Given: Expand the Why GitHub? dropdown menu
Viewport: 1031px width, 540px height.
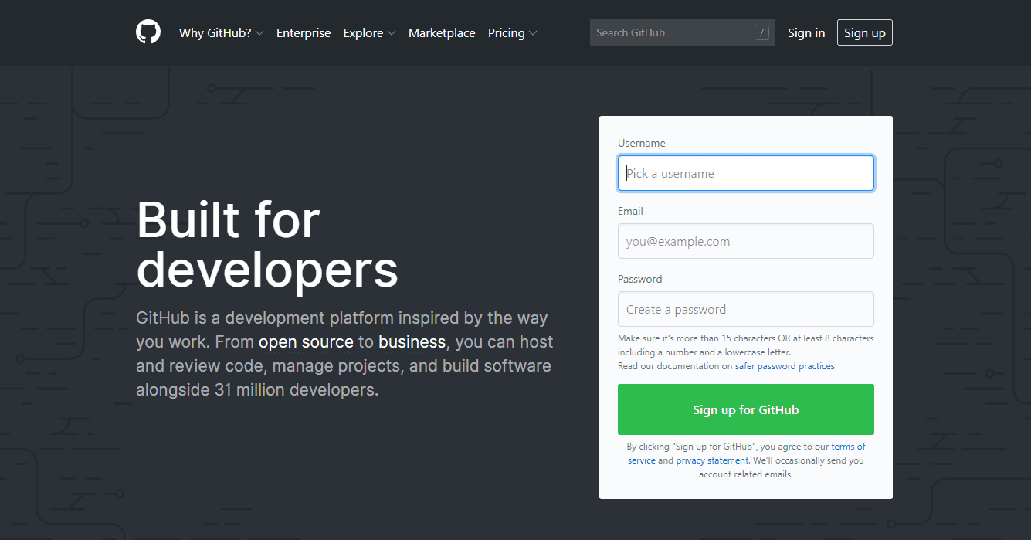Looking at the screenshot, I should [x=221, y=32].
